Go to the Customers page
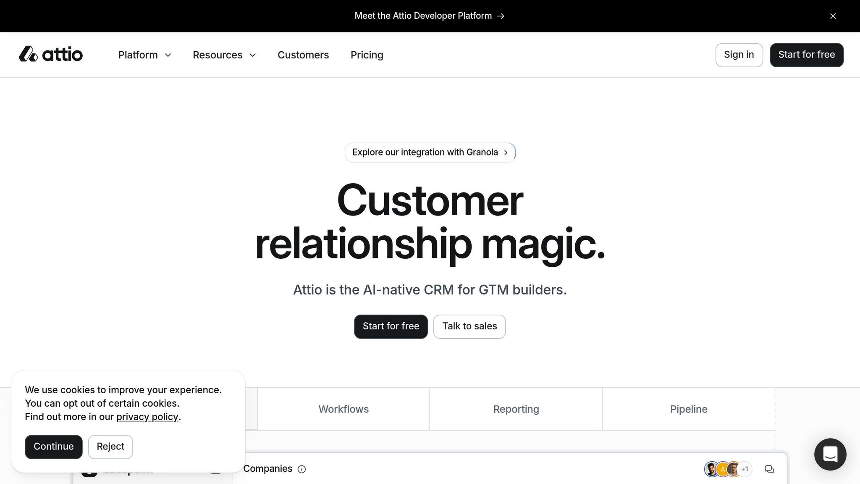 [x=303, y=55]
